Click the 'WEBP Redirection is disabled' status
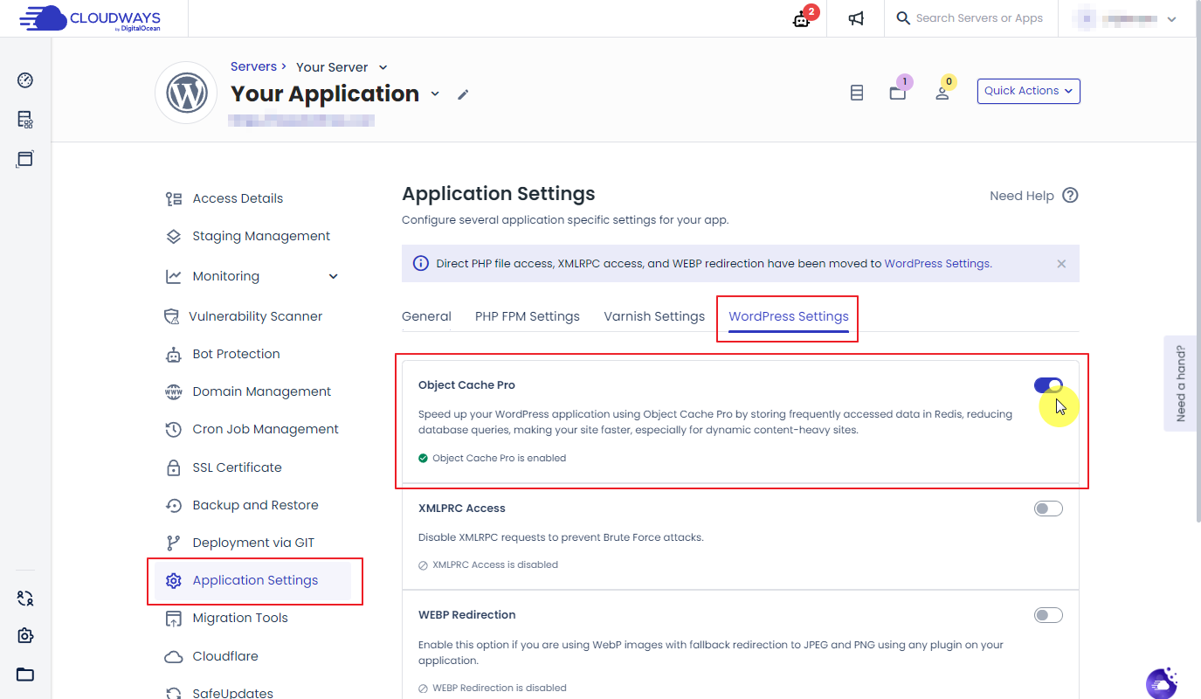 point(493,688)
